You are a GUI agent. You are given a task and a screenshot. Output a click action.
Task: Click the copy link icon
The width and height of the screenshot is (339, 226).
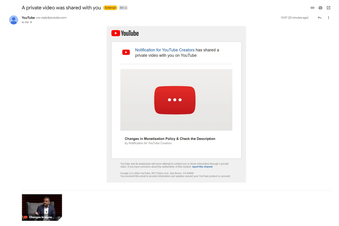pos(312,8)
